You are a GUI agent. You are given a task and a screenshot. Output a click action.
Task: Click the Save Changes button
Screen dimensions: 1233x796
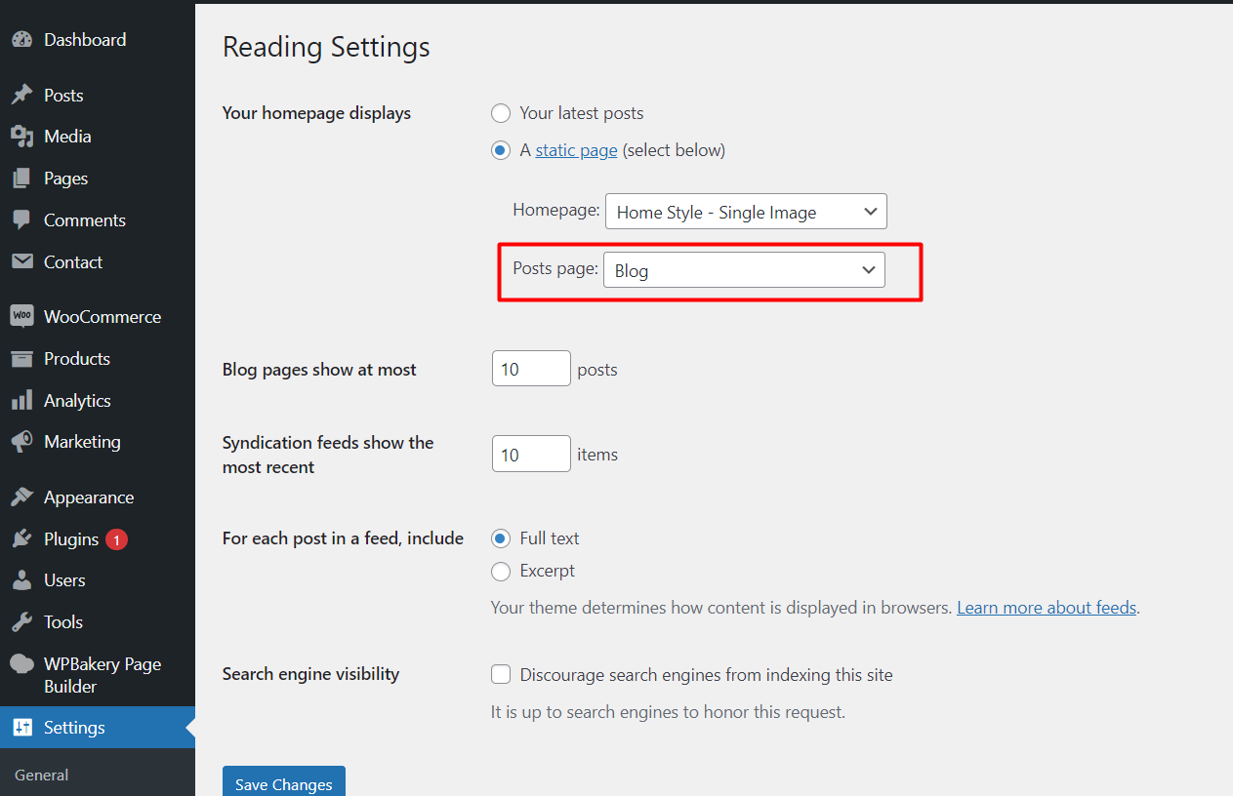coord(284,783)
